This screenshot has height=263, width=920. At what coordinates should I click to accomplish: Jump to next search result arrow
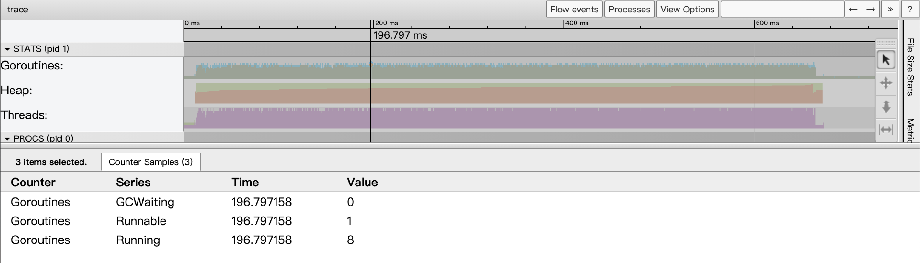tap(871, 9)
